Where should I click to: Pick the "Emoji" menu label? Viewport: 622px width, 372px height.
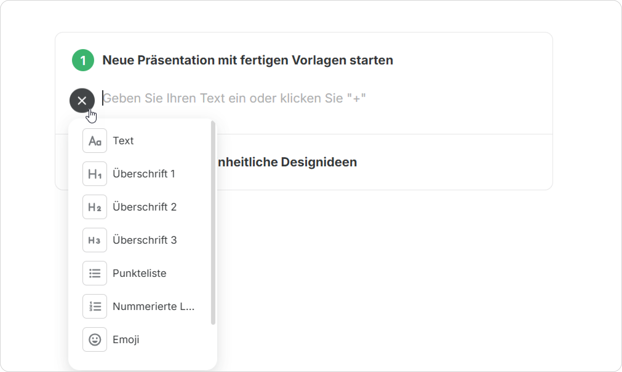[126, 339]
